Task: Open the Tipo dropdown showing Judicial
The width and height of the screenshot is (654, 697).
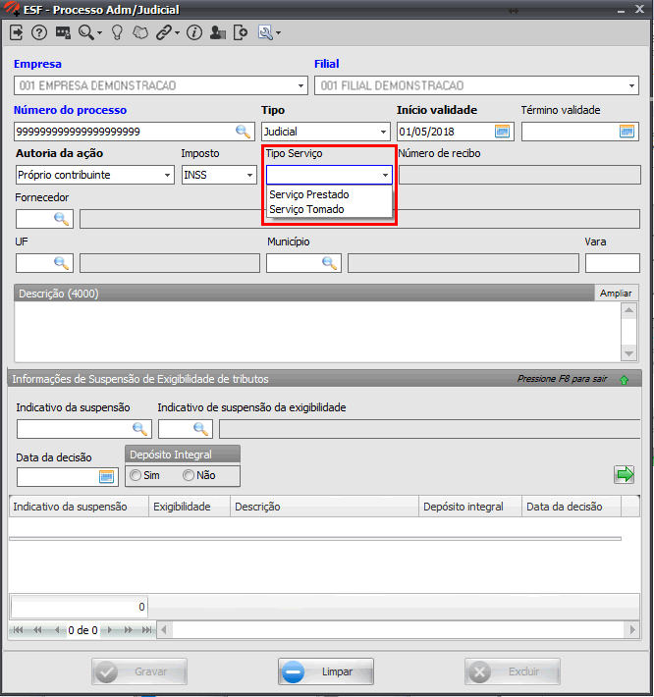Action: click(326, 132)
